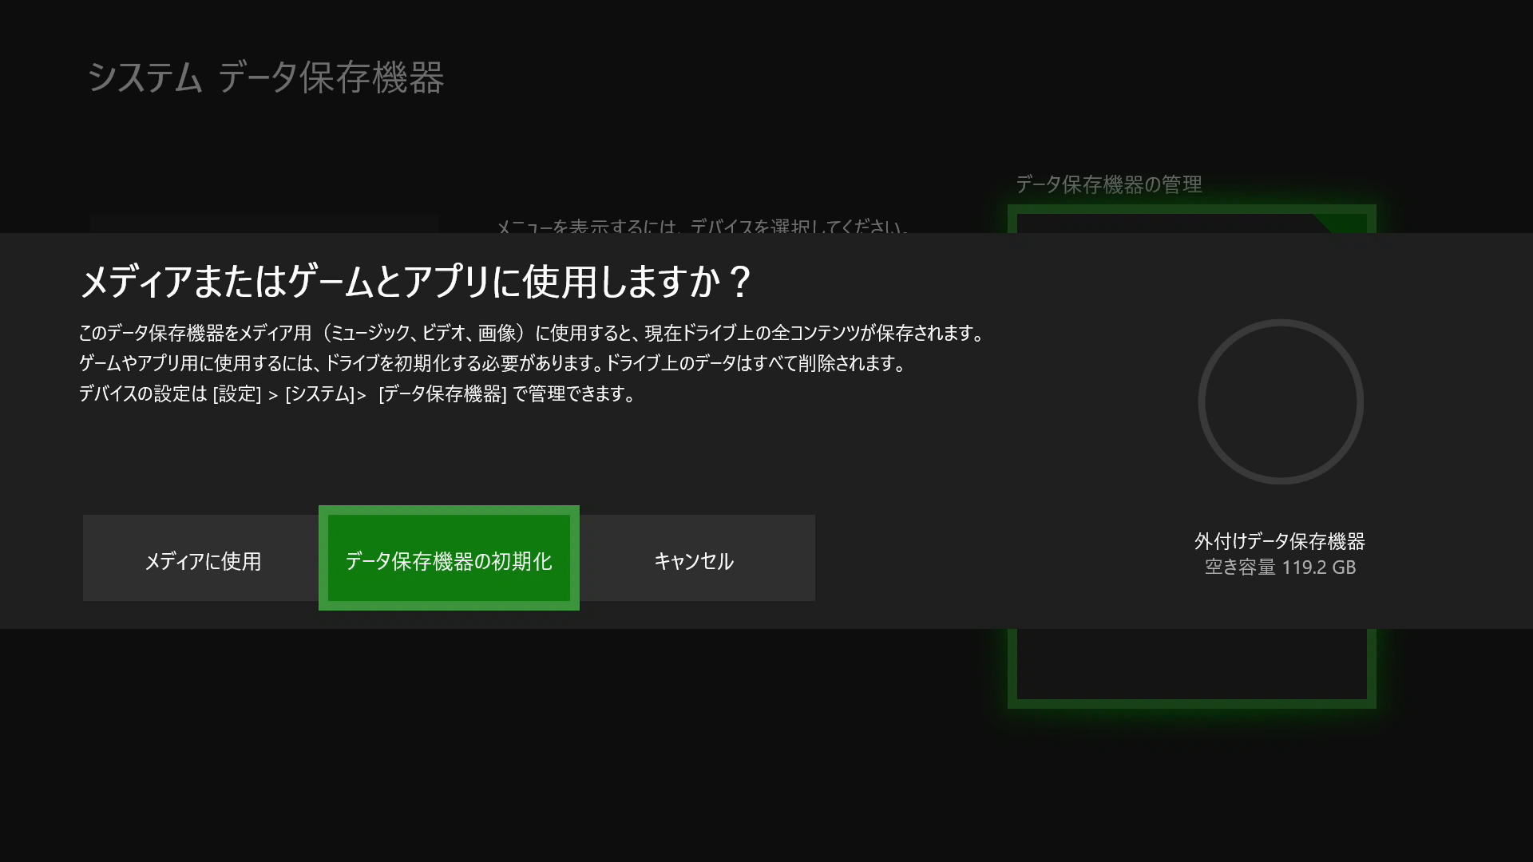Click the データ保存機器の管理 heading
Viewport: 1533px width, 862px height.
[x=1109, y=184]
